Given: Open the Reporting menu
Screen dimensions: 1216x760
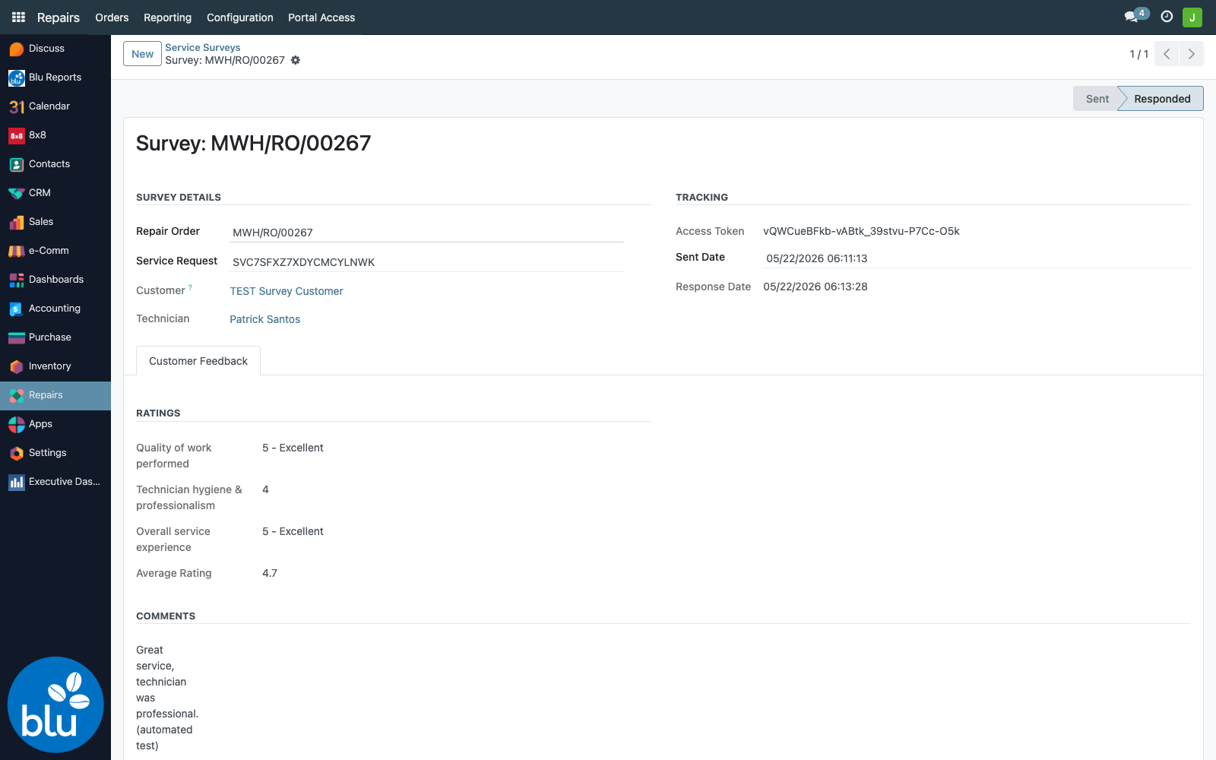Looking at the screenshot, I should [167, 17].
